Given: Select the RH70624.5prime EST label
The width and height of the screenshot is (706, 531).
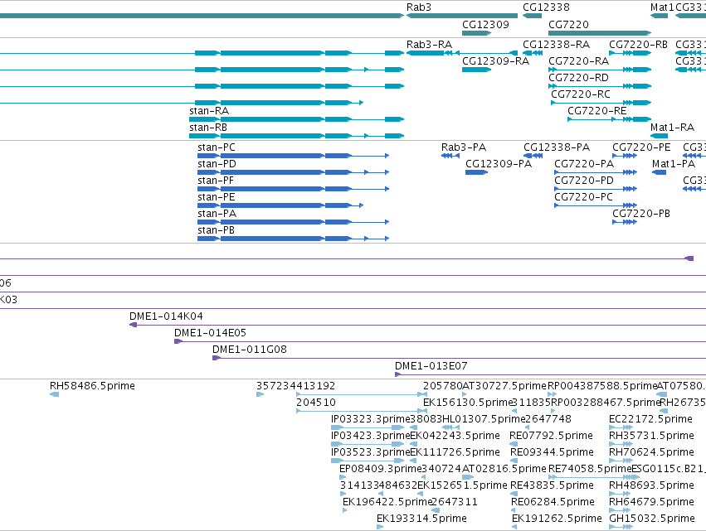Looking at the screenshot, I should tap(651, 453).
